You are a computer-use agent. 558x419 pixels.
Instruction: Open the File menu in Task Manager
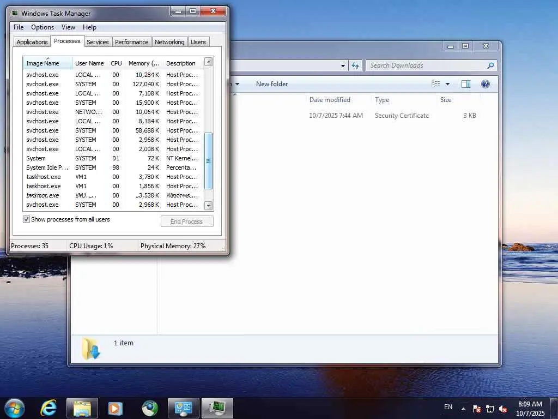click(x=19, y=27)
